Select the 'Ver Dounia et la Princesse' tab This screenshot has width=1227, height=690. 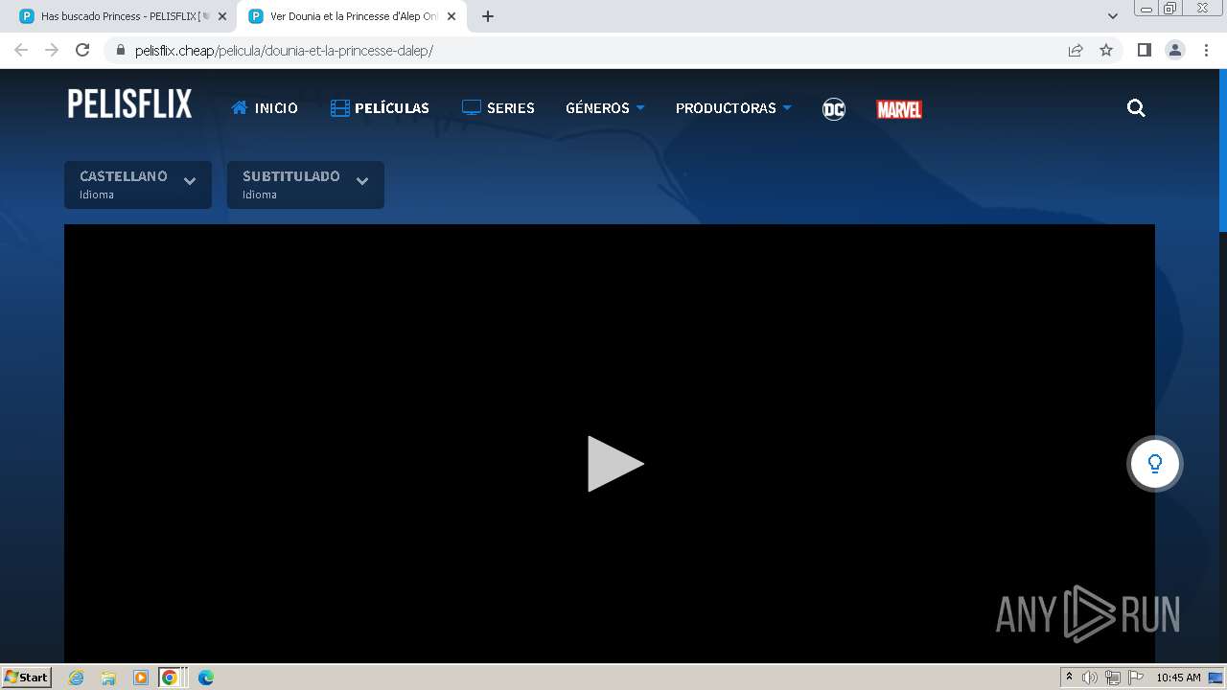click(x=352, y=16)
